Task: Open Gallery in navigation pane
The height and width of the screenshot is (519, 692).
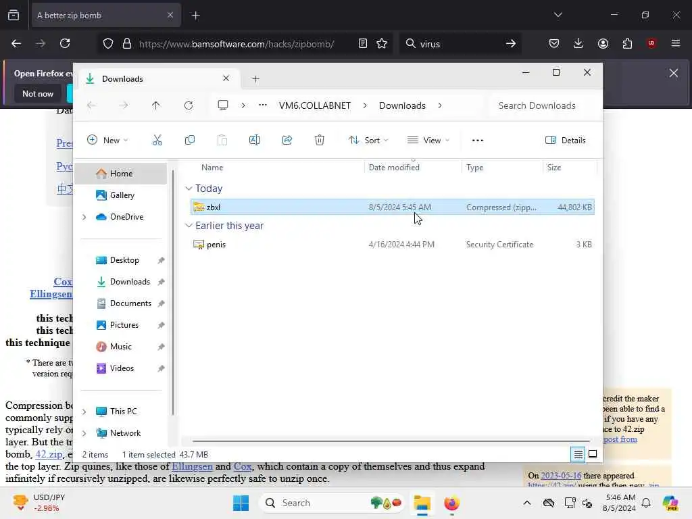Action: 122,195
